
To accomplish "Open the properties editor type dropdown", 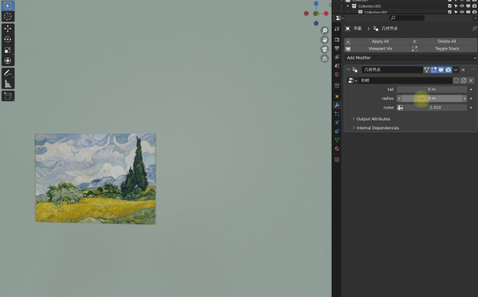I will tap(339, 18).
